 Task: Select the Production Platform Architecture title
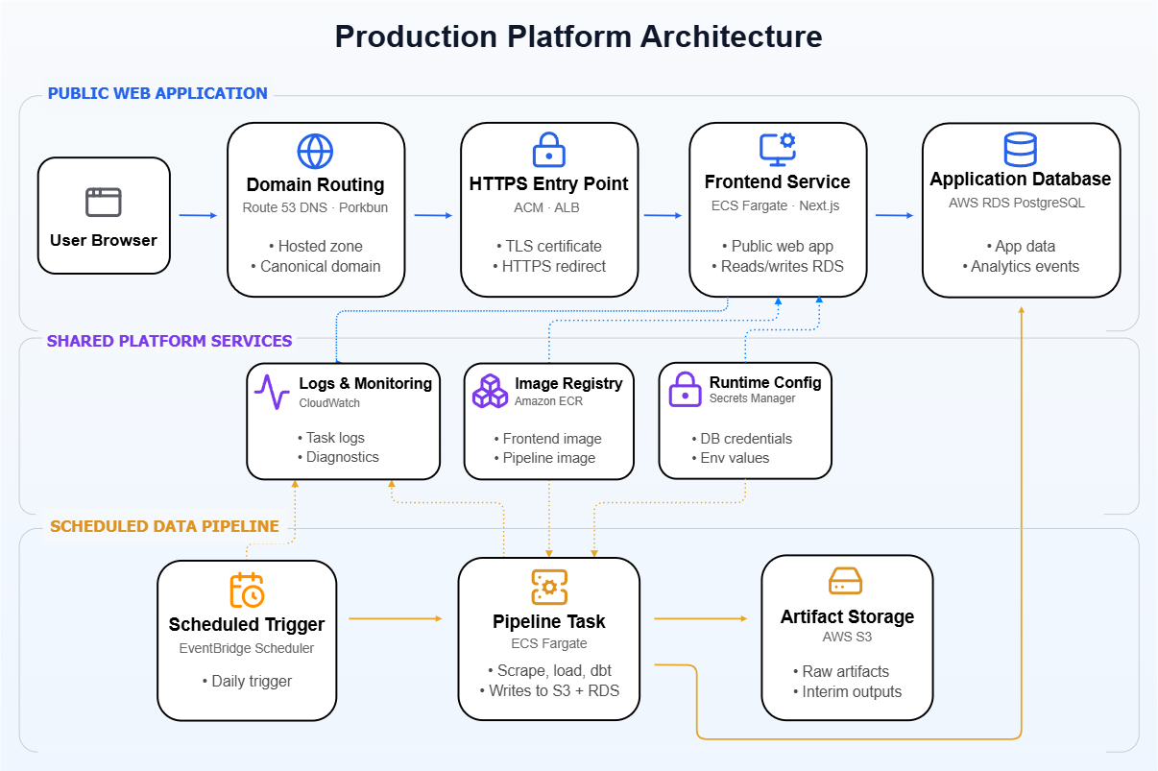578,36
